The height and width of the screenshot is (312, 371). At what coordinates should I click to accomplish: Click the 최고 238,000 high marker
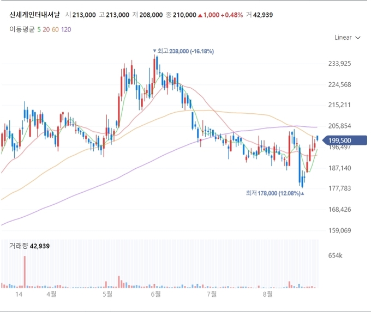[x=183, y=51]
